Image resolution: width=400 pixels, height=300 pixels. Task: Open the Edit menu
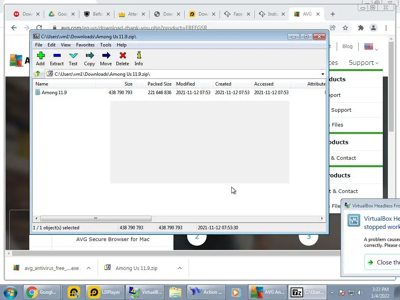coord(52,45)
